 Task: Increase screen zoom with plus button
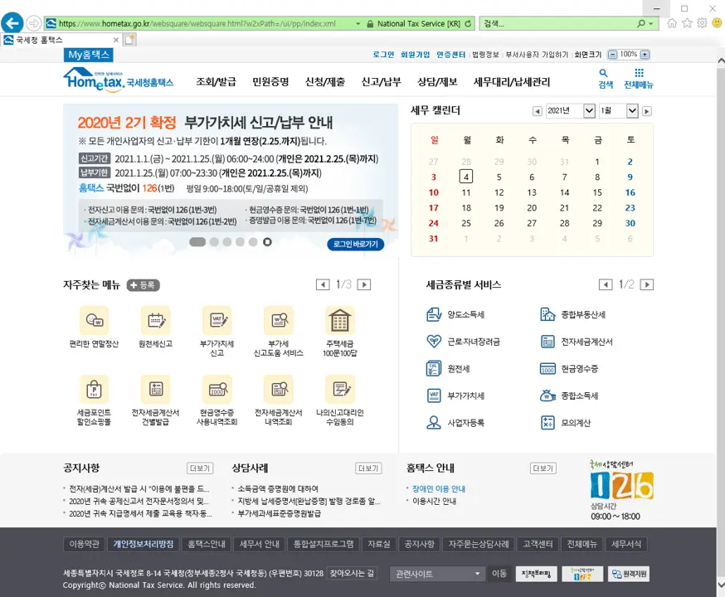[645, 55]
